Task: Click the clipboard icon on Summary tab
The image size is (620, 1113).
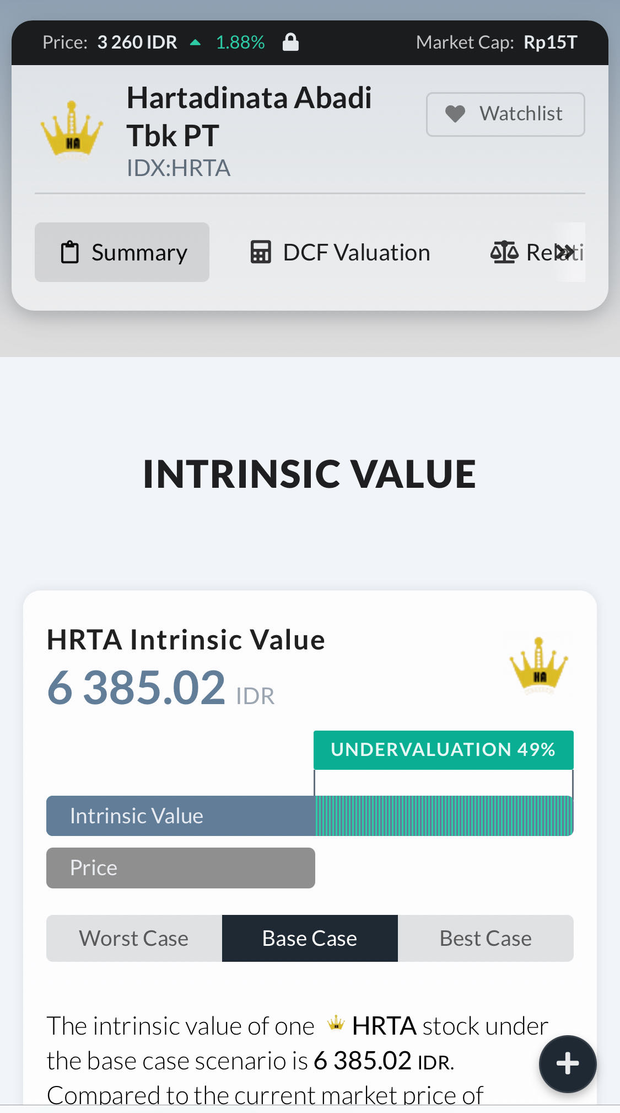Action: tap(69, 252)
